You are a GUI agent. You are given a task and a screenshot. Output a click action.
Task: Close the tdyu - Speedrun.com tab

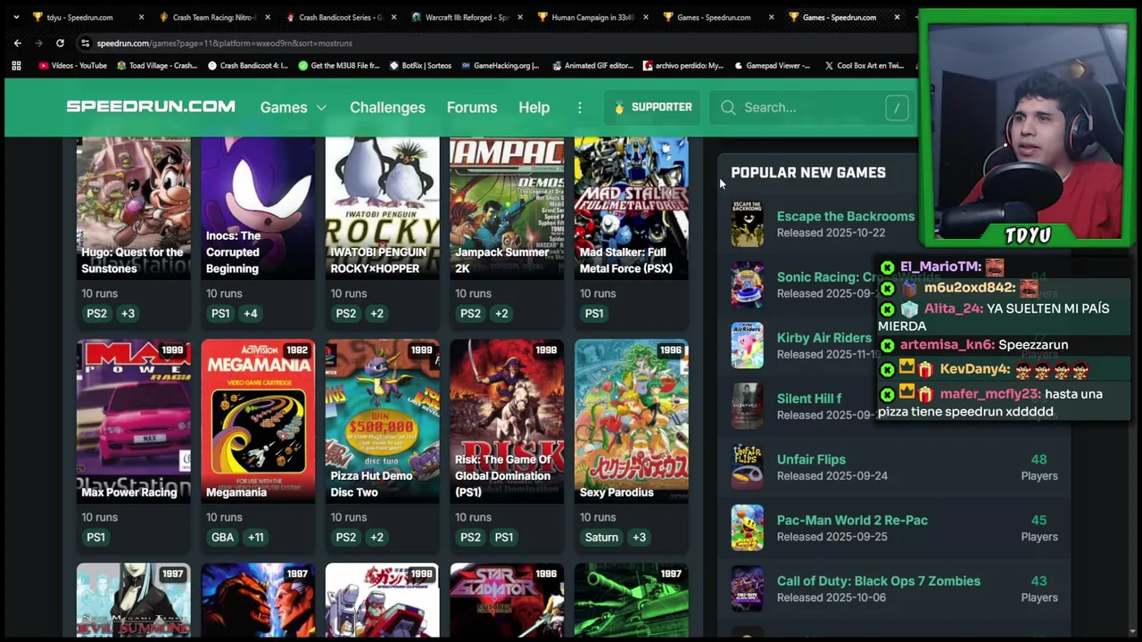[141, 17]
